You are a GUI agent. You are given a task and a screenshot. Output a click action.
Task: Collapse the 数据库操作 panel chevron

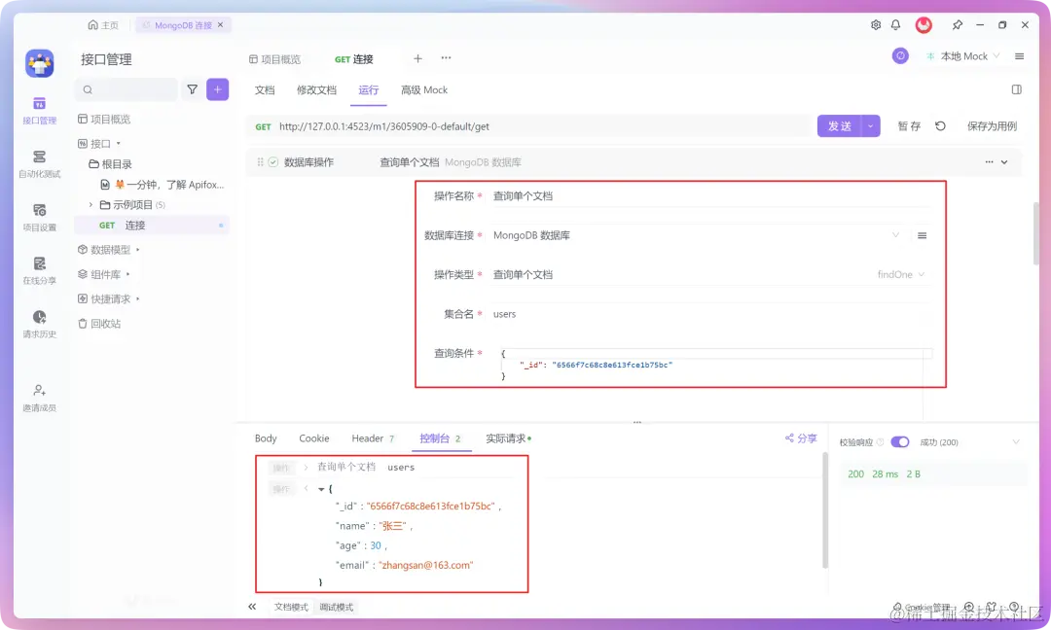(1004, 162)
